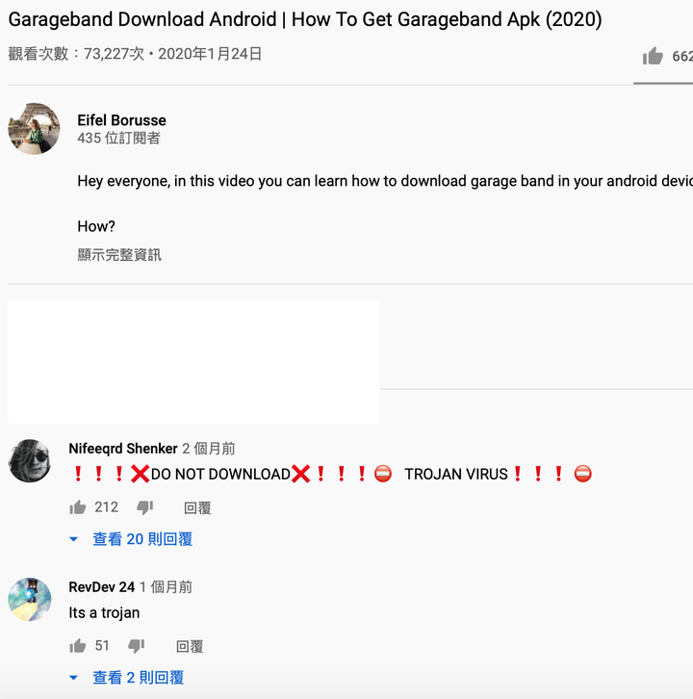Screen dimensions: 693x699
Task: Open Nifeeqrd Shenker's profile avatar
Action: 30,460
